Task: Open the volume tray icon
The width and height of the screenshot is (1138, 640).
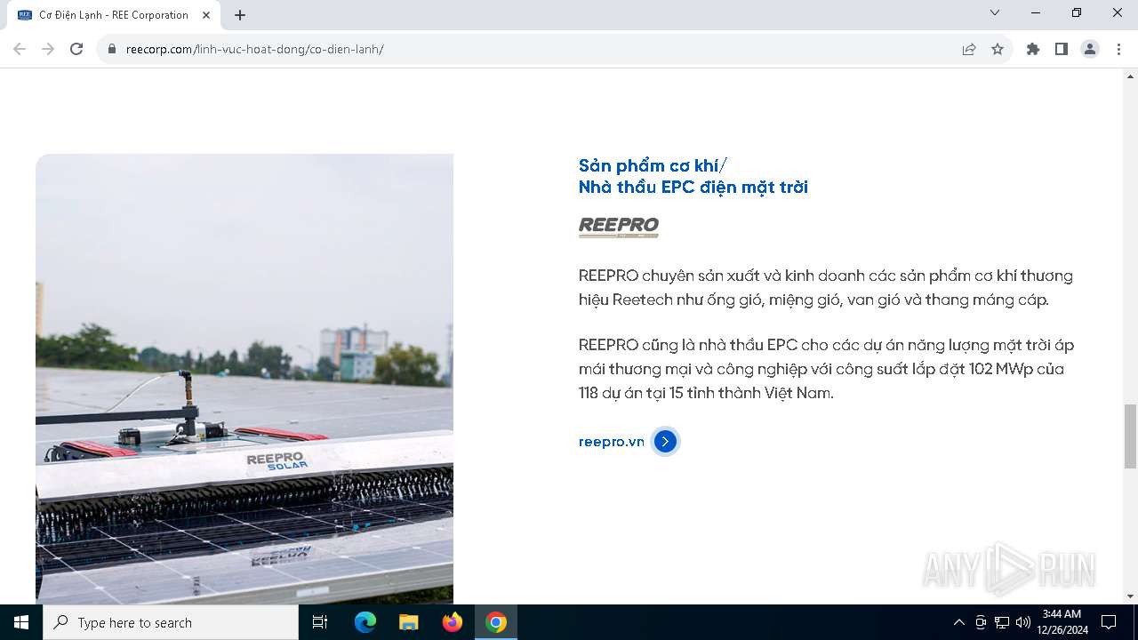Action: (1023, 622)
